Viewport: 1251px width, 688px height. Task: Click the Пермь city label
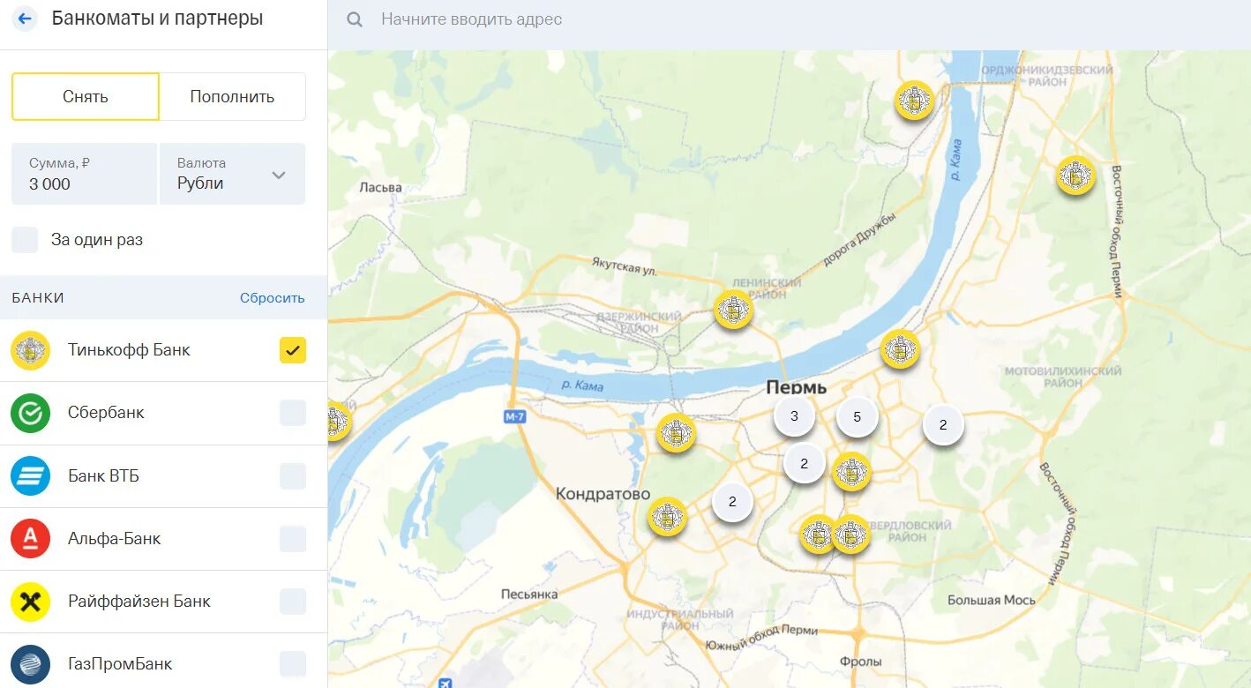coord(797,387)
